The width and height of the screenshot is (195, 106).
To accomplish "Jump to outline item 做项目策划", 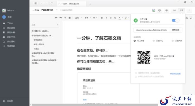I will click(x=38, y=40).
